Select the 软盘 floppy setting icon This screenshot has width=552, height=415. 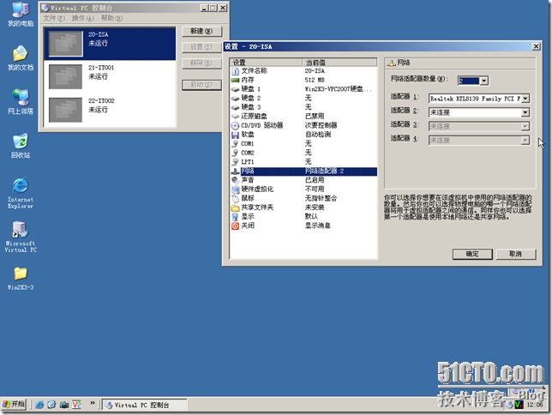coord(235,135)
